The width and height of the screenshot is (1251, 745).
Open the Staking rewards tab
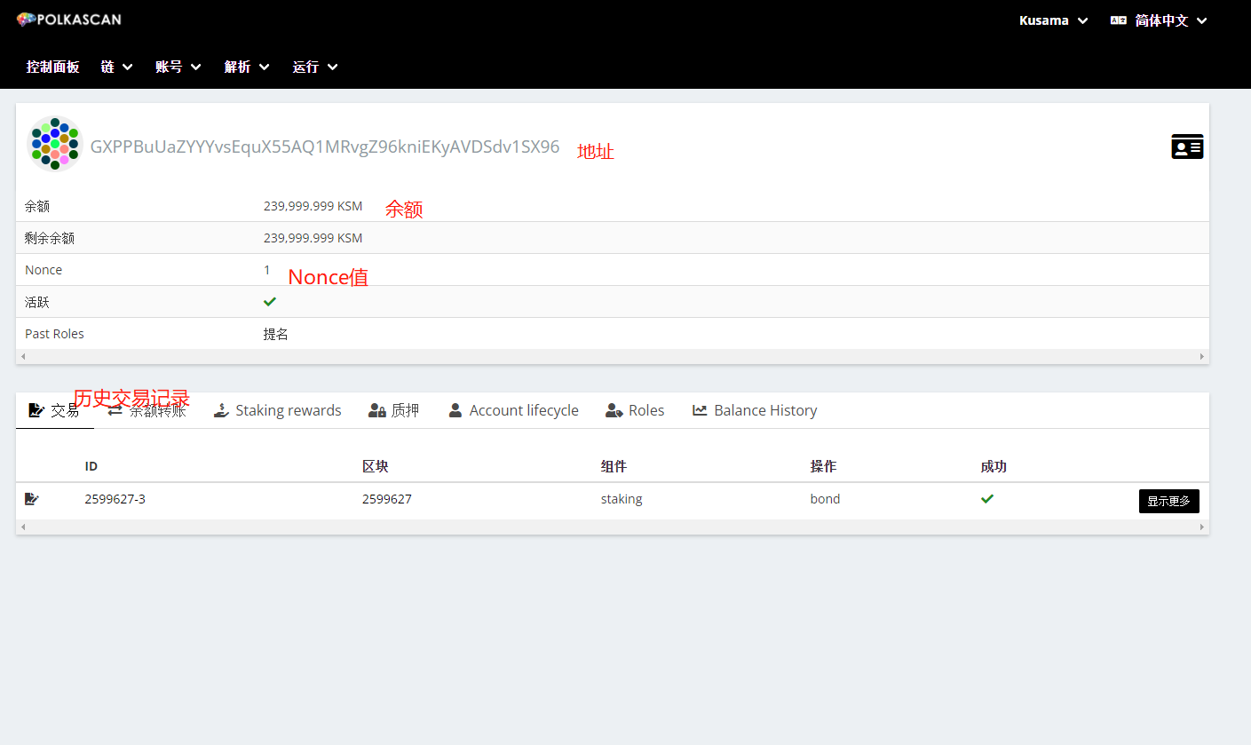pos(278,410)
